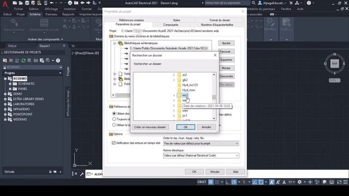
Task: Click the Plot printer icon in quick access toolbar
Action: [70, 3]
